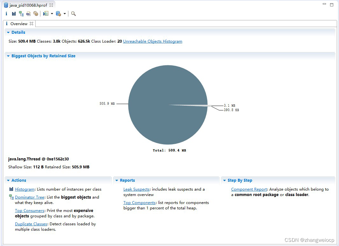Open thread overview using the gears icon

(x=36, y=14)
